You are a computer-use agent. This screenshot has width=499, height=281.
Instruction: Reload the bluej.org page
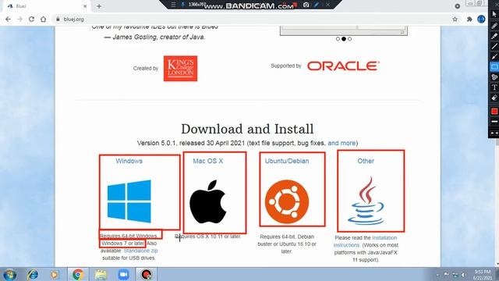[x=31, y=19]
